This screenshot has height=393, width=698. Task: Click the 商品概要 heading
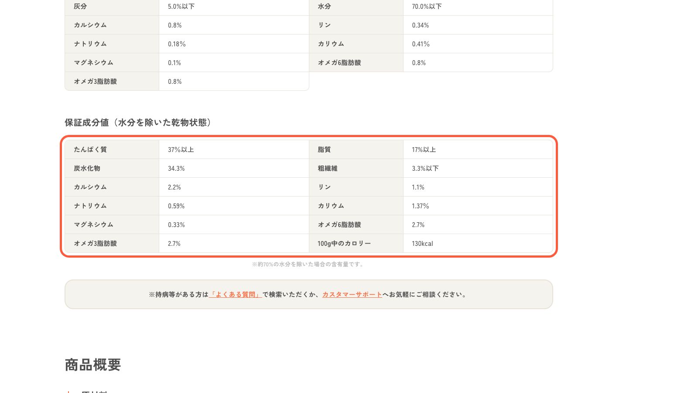click(x=93, y=365)
